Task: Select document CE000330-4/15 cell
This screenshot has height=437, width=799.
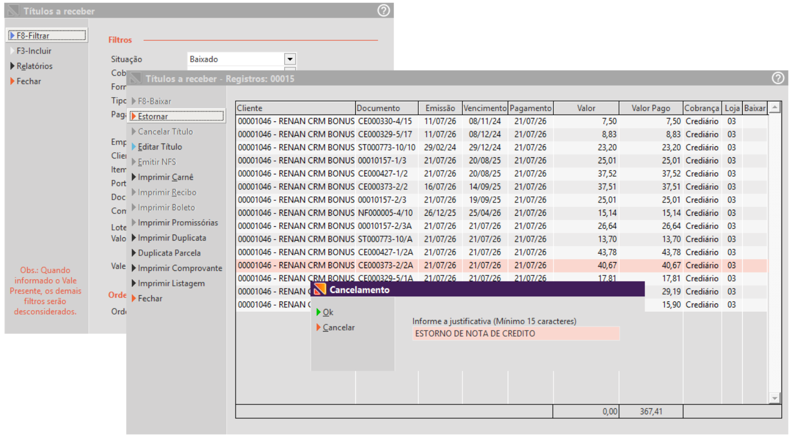Action: click(386, 121)
